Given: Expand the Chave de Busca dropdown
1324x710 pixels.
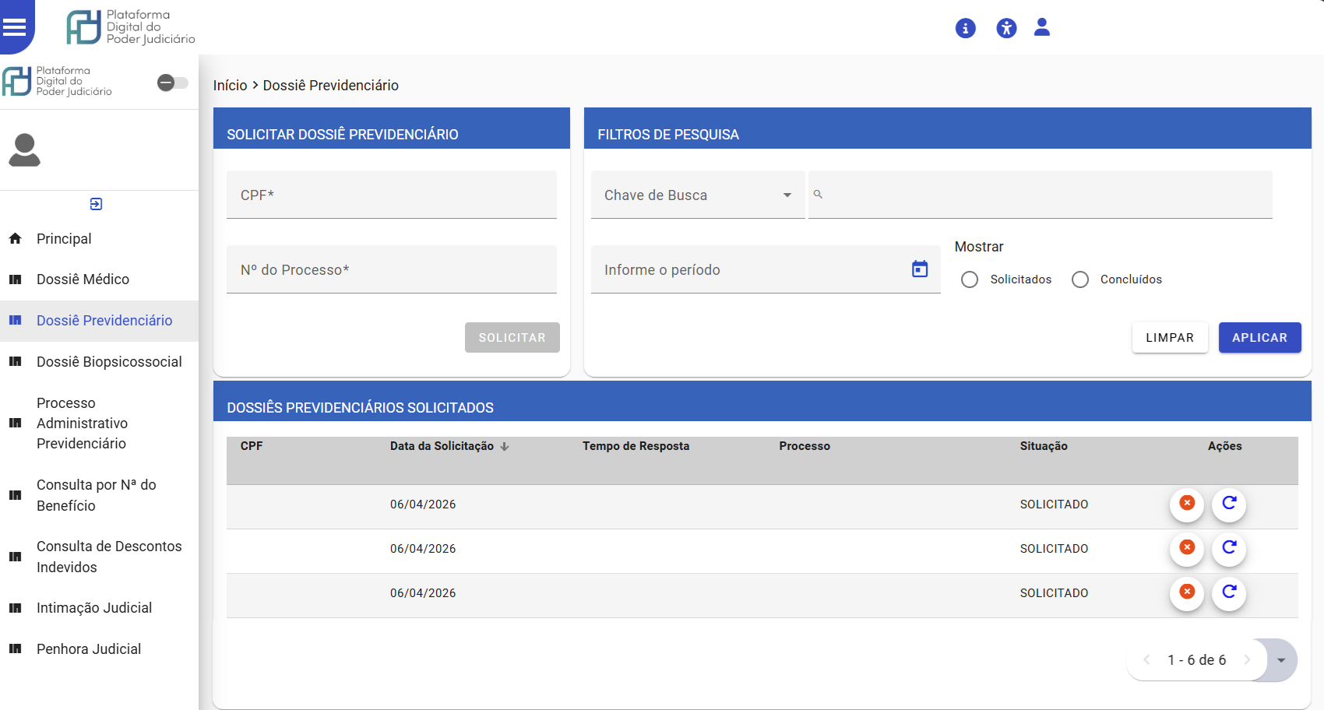Looking at the screenshot, I should click(698, 195).
